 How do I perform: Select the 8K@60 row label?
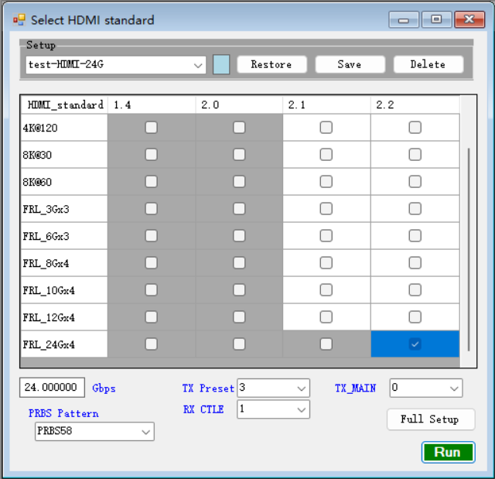pyautogui.click(x=64, y=182)
